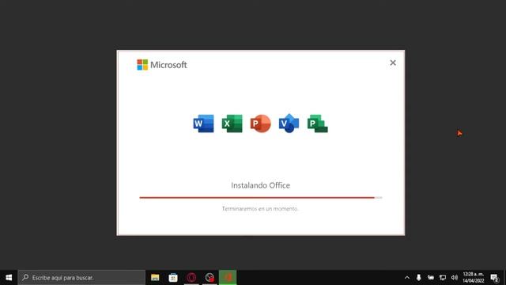Screen dimensions: 506x285
Task: Open the circular recorder app in the taskbar
Action: 210,278
